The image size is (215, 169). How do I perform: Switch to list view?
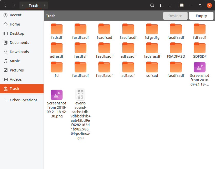pyautogui.click(x=161, y=5)
